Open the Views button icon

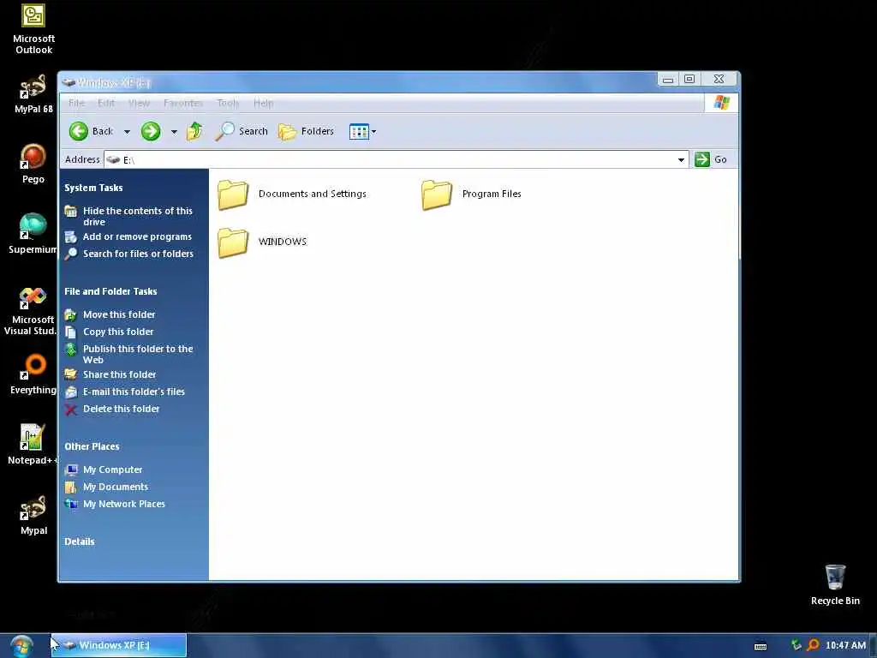(359, 131)
